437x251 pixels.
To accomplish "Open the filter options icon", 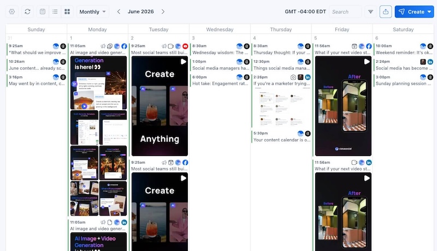I will 371,11.
